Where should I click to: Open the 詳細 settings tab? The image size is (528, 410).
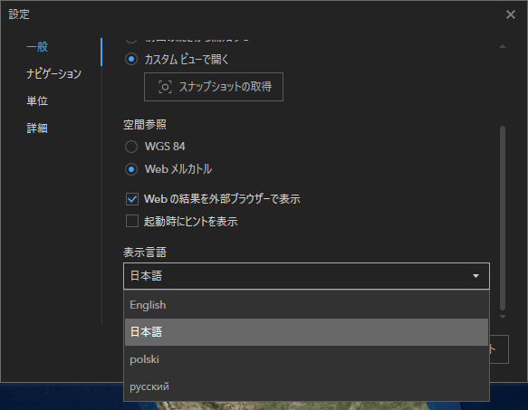pyautogui.click(x=37, y=129)
